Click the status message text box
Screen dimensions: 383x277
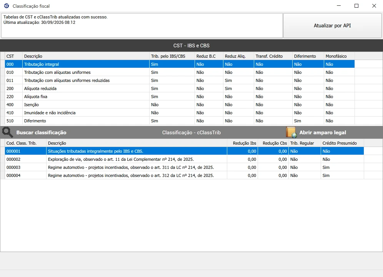[142, 25]
